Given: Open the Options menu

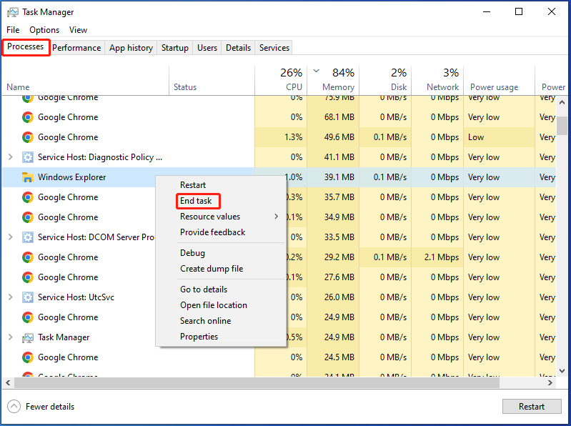Looking at the screenshot, I should point(44,30).
